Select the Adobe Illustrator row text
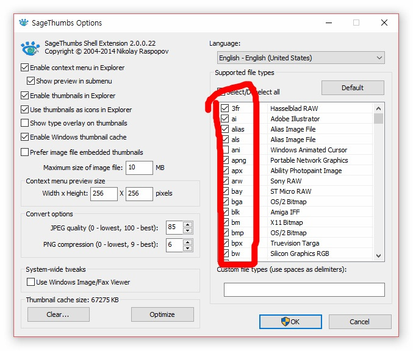 click(x=295, y=119)
